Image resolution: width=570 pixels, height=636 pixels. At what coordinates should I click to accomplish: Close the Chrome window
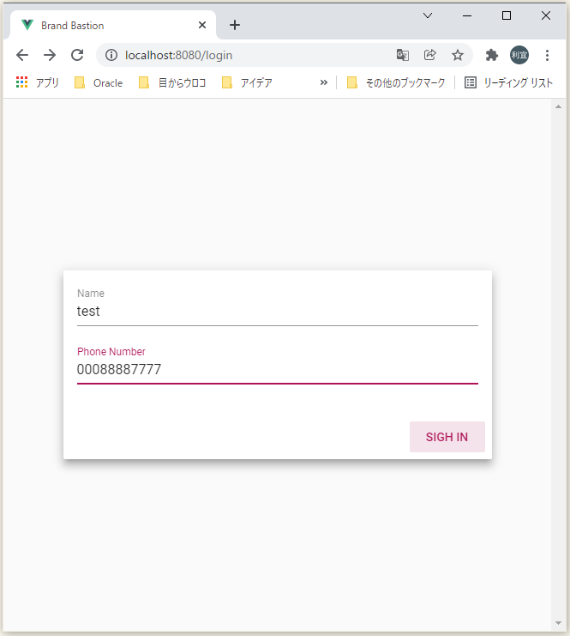[x=546, y=15]
